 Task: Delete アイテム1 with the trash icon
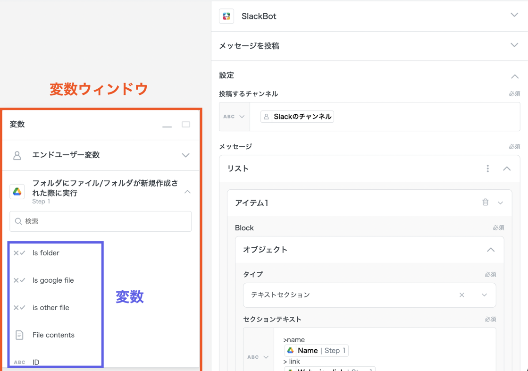coord(485,202)
